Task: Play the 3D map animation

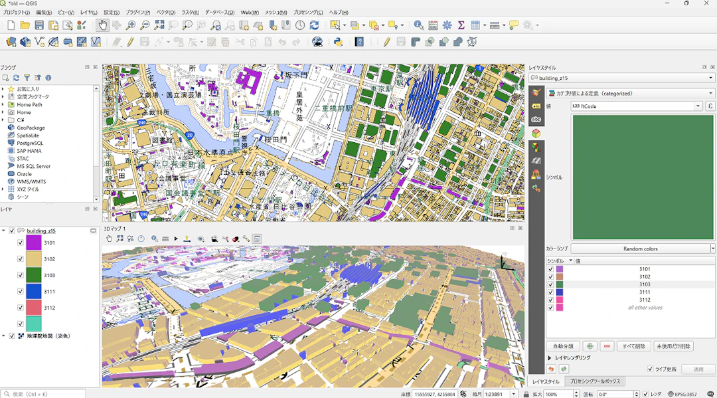Action: [x=176, y=239]
